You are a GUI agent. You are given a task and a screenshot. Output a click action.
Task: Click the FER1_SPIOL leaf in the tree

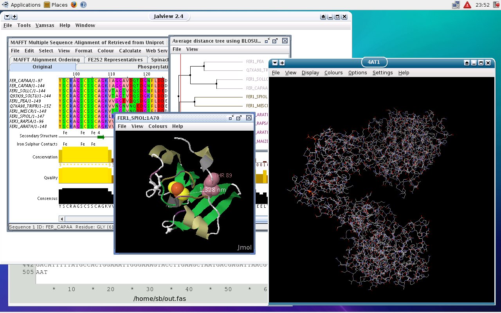[257, 96]
